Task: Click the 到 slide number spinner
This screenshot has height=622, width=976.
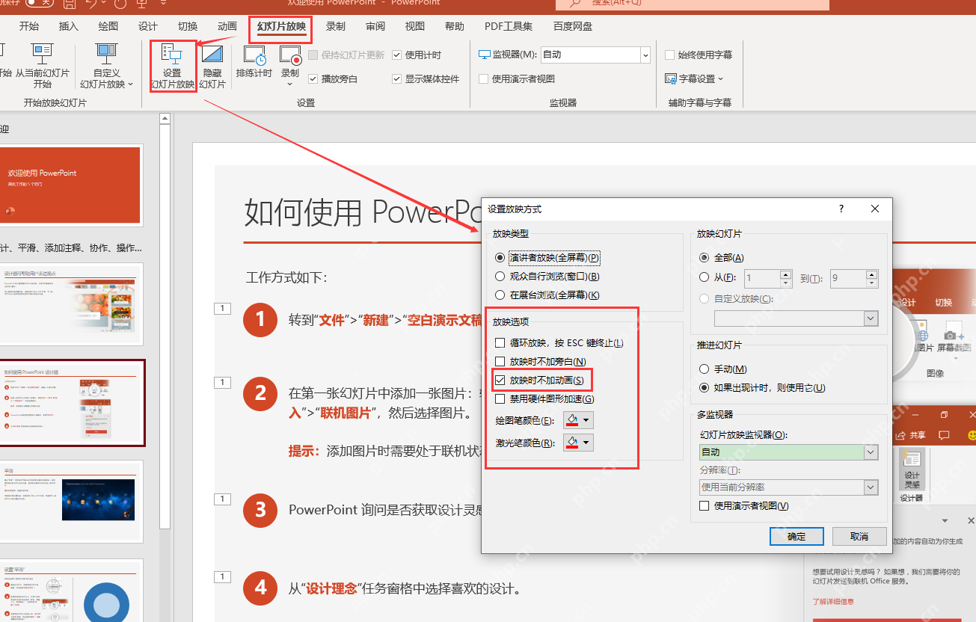Action: [x=871, y=279]
